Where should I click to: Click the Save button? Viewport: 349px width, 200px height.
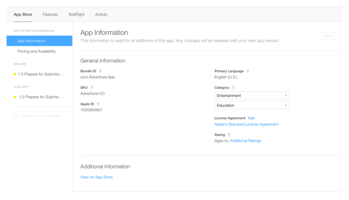tap(328, 35)
